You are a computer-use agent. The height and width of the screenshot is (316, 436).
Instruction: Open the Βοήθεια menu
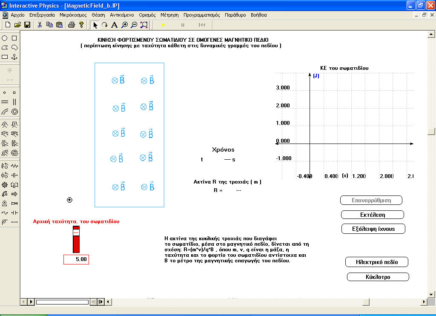coord(258,15)
